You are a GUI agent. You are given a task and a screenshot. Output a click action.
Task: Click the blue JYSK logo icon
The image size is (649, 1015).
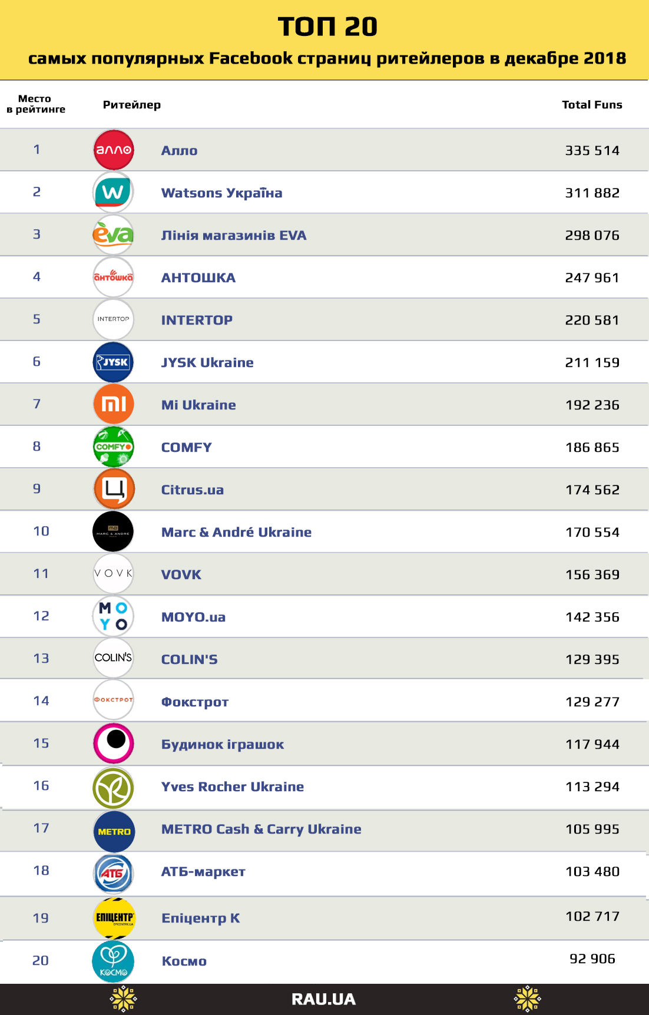pos(114,362)
